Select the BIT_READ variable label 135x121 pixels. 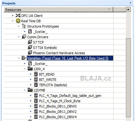click(x=47, y=74)
